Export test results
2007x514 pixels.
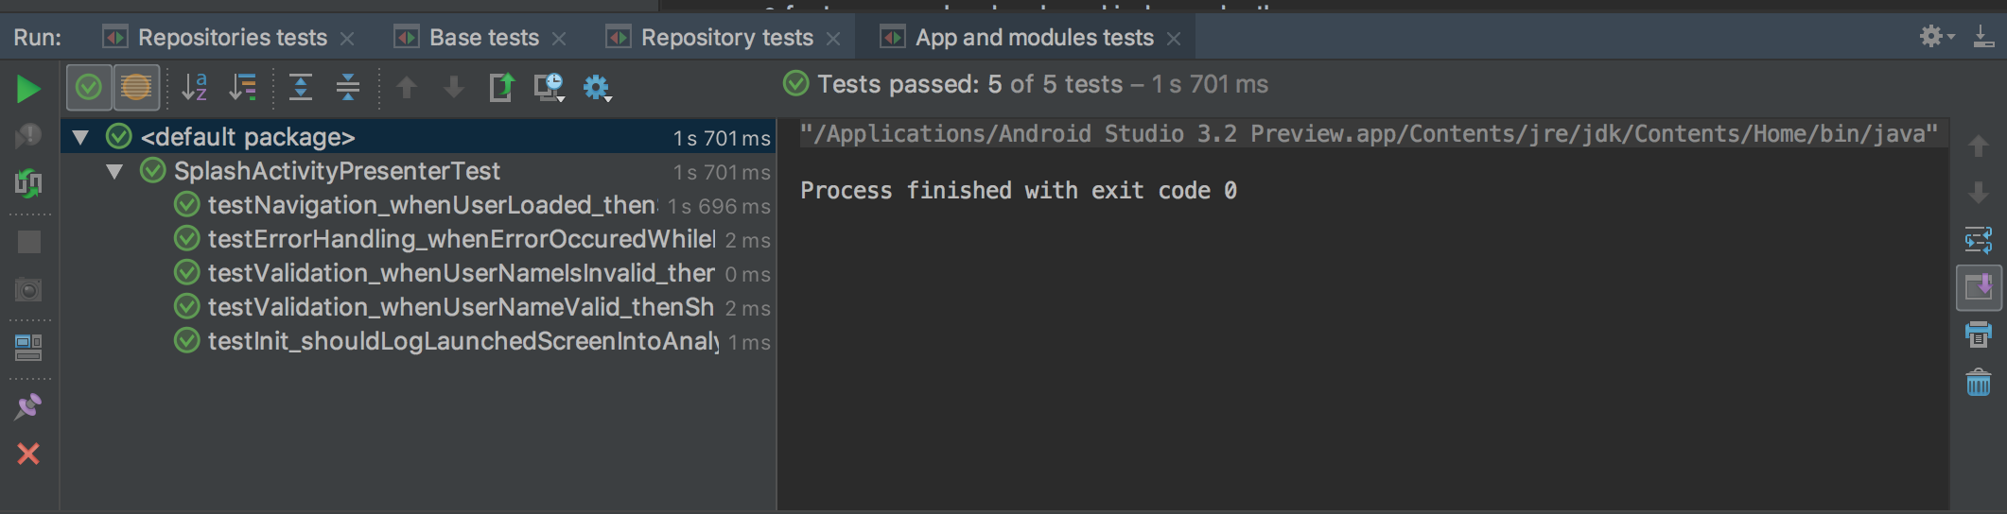501,88
